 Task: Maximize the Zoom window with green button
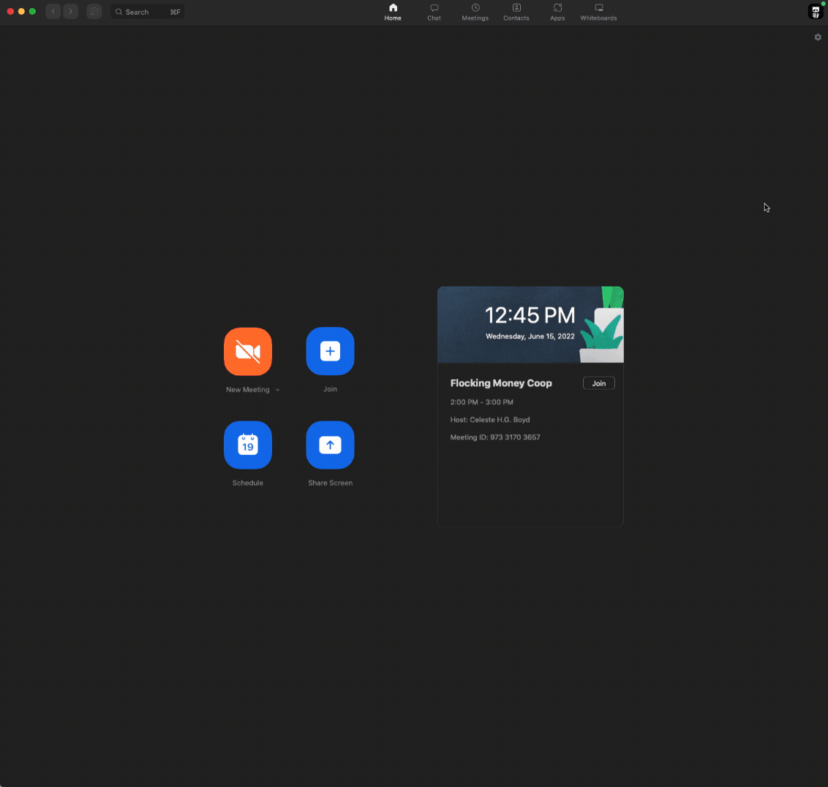point(33,11)
